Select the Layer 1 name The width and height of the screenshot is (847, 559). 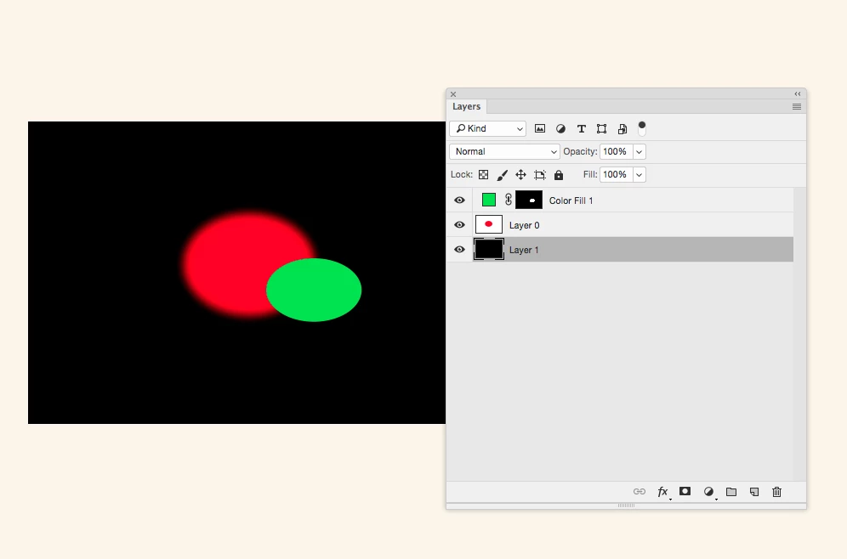click(524, 251)
